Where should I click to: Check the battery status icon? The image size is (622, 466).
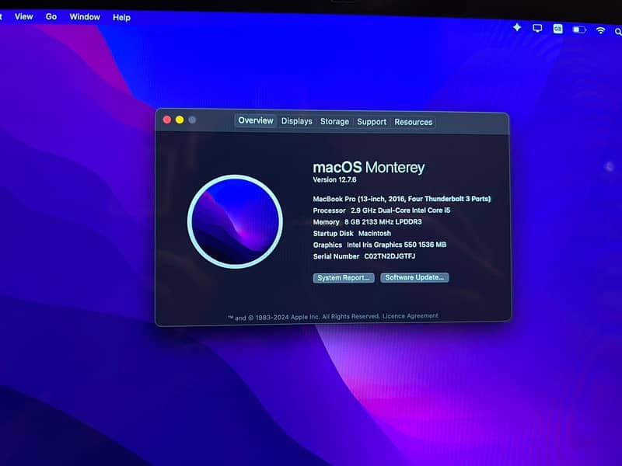579,30
